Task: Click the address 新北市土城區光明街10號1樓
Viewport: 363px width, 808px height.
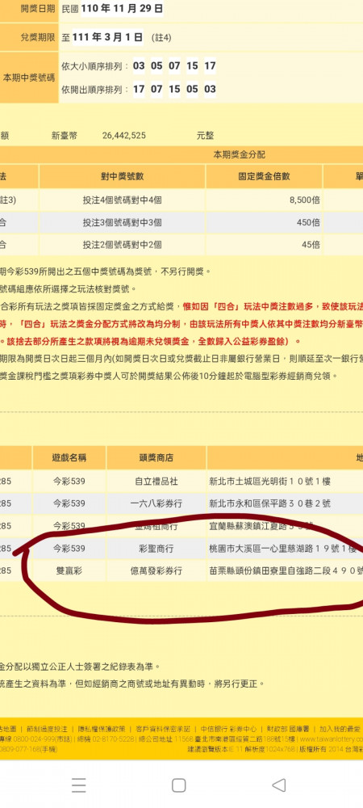Action: tap(269, 482)
